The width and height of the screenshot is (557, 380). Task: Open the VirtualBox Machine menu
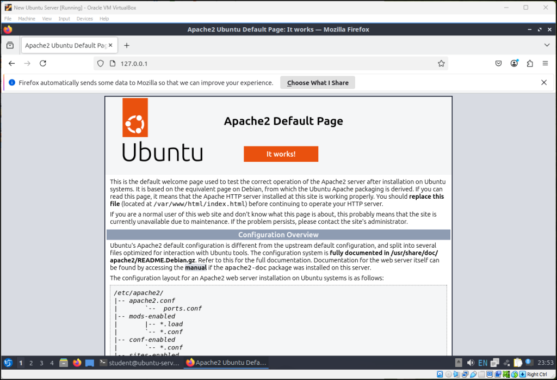point(27,19)
